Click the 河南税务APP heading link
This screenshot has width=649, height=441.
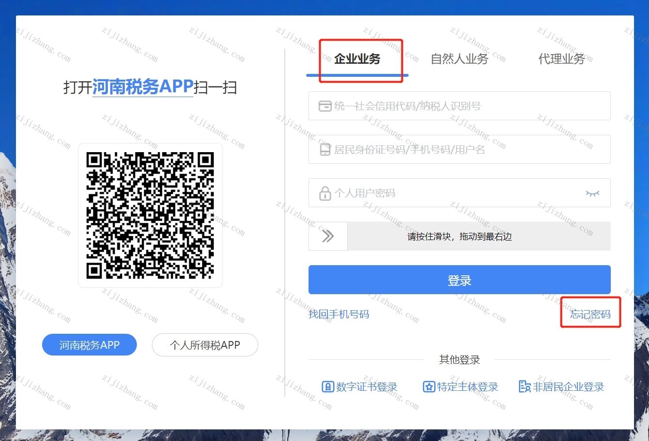[143, 87]
